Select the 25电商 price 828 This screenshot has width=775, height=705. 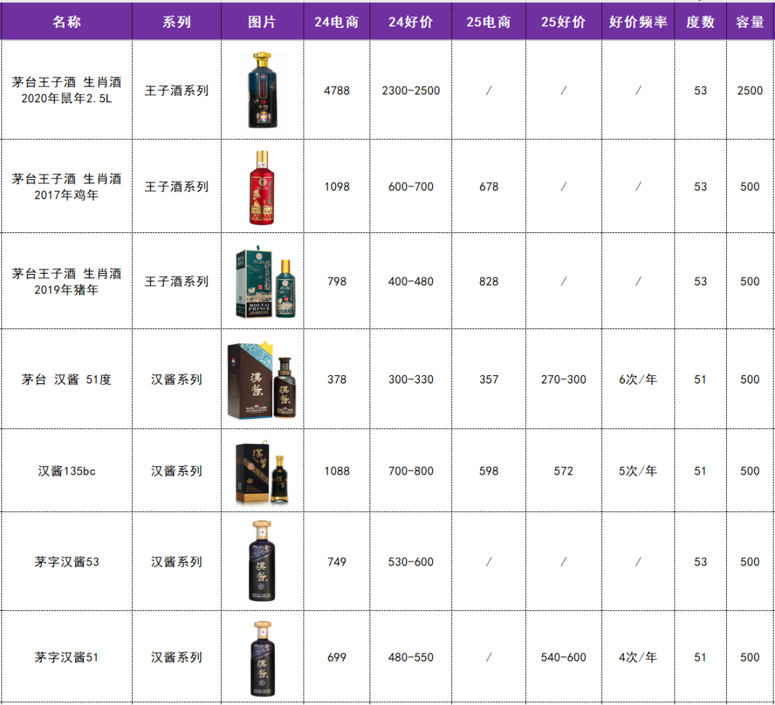click(489, 282)
